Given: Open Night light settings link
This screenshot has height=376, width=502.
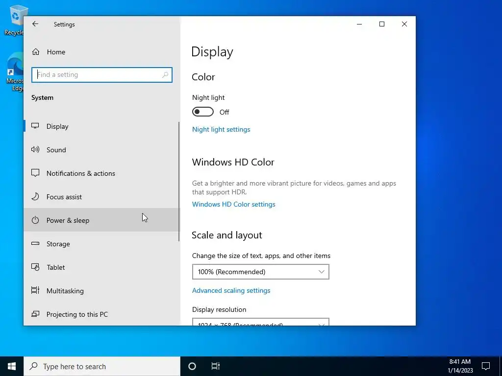Looking at the screenshot, I should point(221,129).
